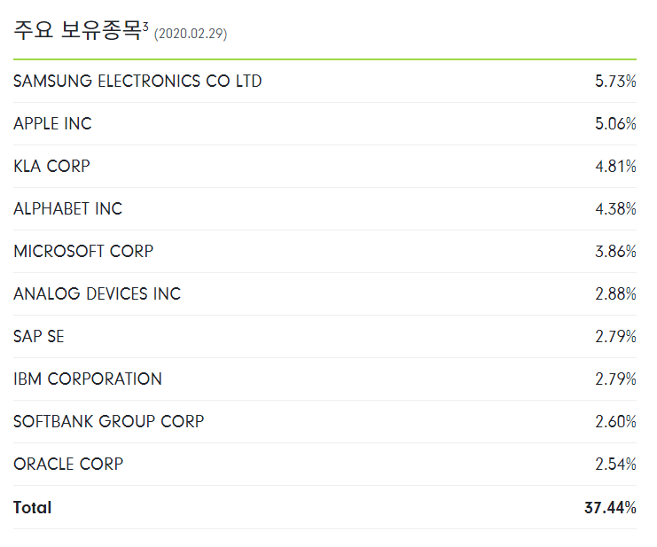Click the 37.44% total value
657x547 pixels.
point(610,508)
